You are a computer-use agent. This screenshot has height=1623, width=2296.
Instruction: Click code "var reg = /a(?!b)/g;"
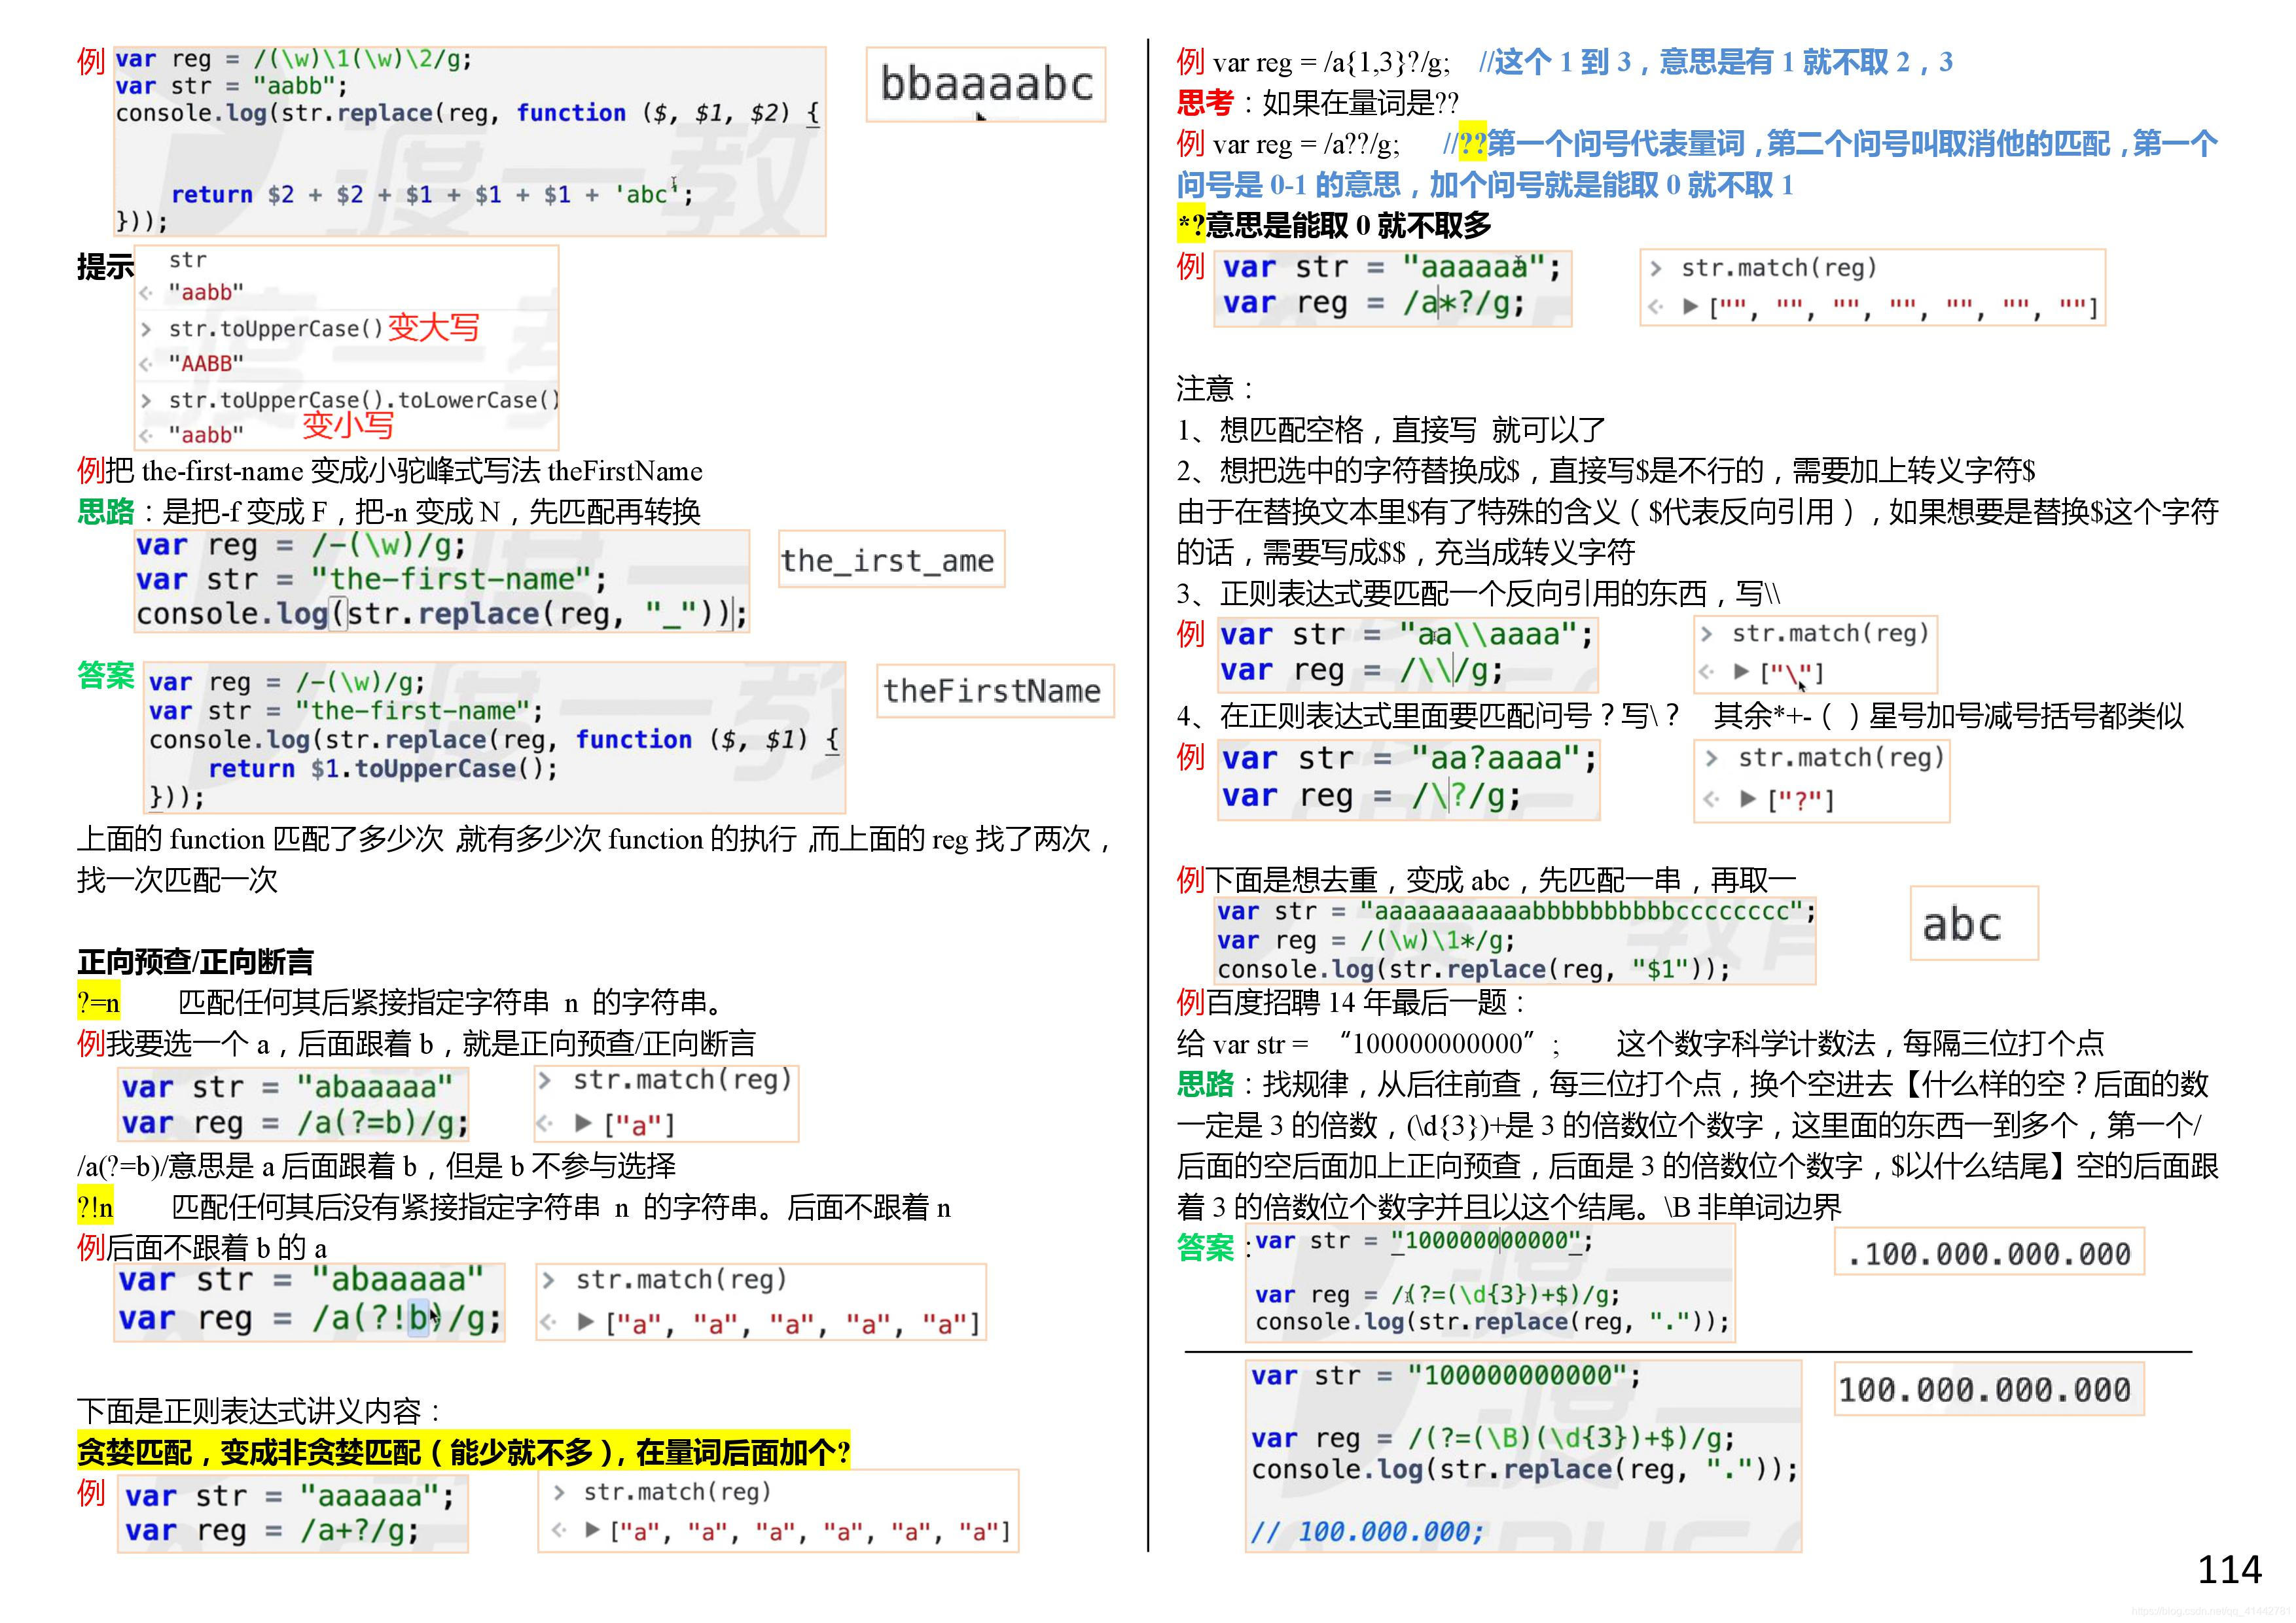click(x=309, y=1318)
